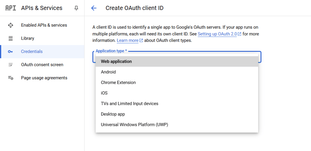Click the back arrow icon
The width and height of the screenshot is (311, 151).
(x=94, y=8)
